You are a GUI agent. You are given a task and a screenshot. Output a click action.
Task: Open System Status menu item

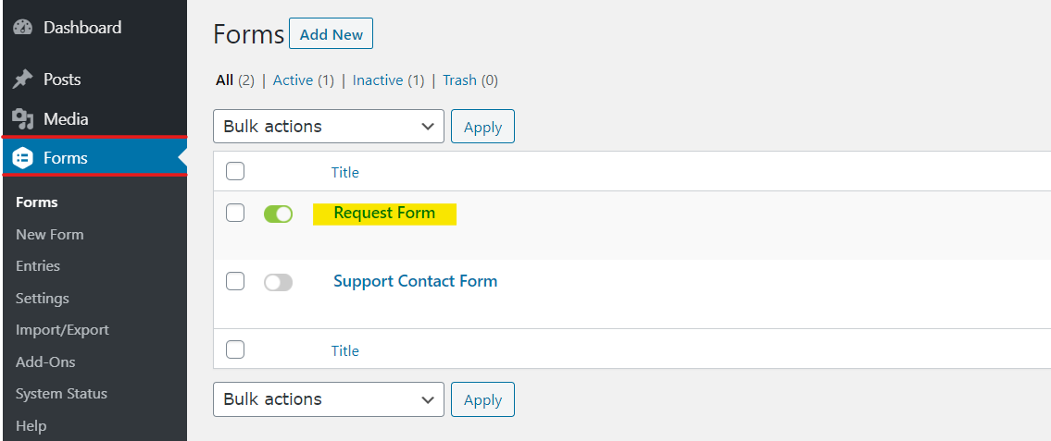61,394
